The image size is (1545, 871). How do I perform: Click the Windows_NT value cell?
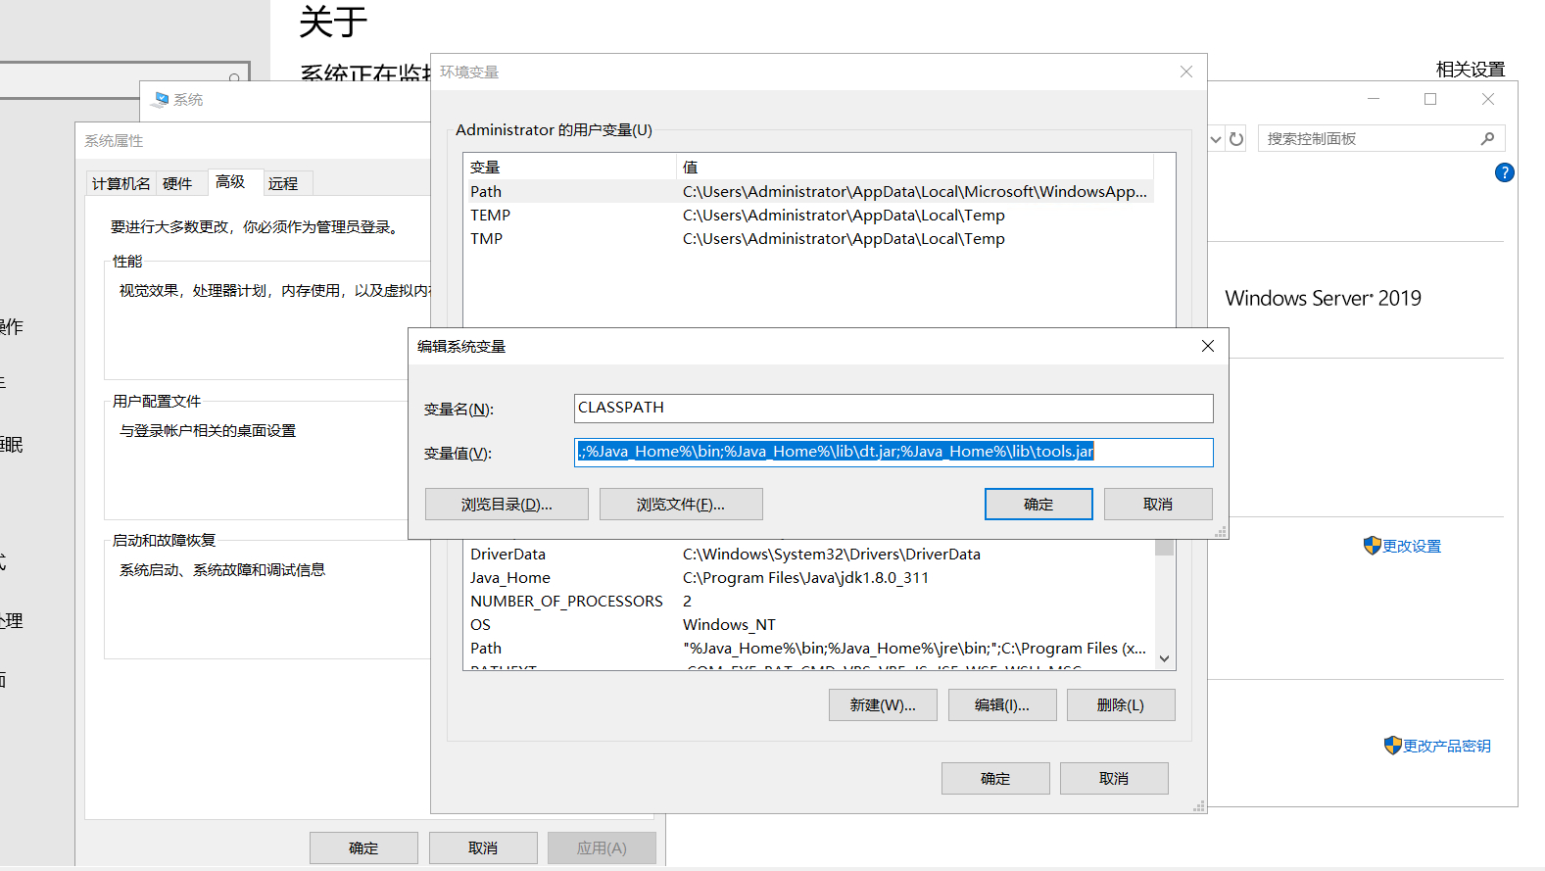pyautogui.click(x=729, y=624)
